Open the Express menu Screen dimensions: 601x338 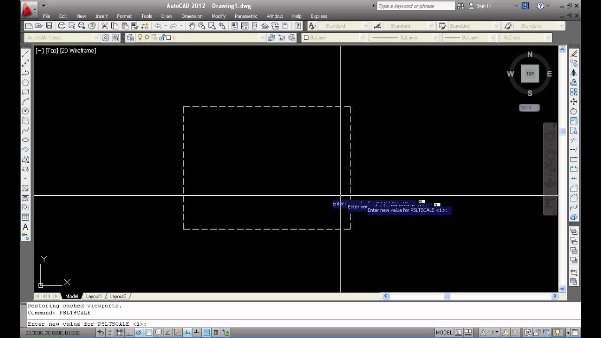pyautogui.click(x=319, y=16)
